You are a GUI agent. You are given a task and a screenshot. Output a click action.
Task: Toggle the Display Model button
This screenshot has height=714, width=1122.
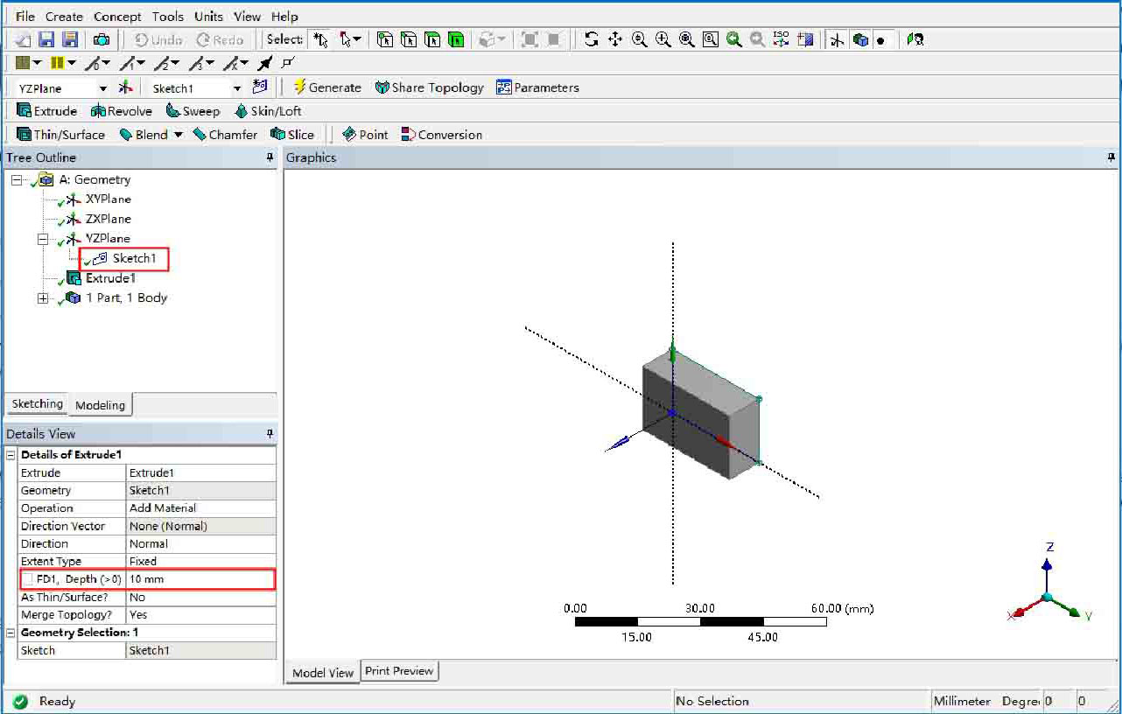pos(860,39)
